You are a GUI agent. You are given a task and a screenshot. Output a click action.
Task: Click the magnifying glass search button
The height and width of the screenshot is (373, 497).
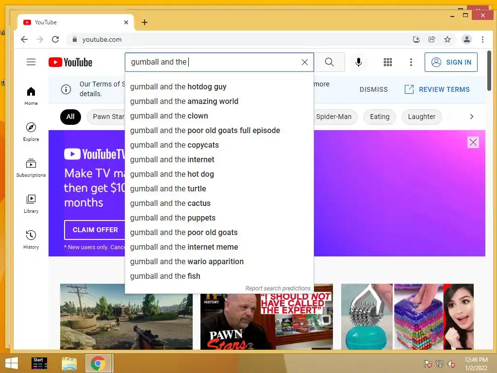coord(330,62)
